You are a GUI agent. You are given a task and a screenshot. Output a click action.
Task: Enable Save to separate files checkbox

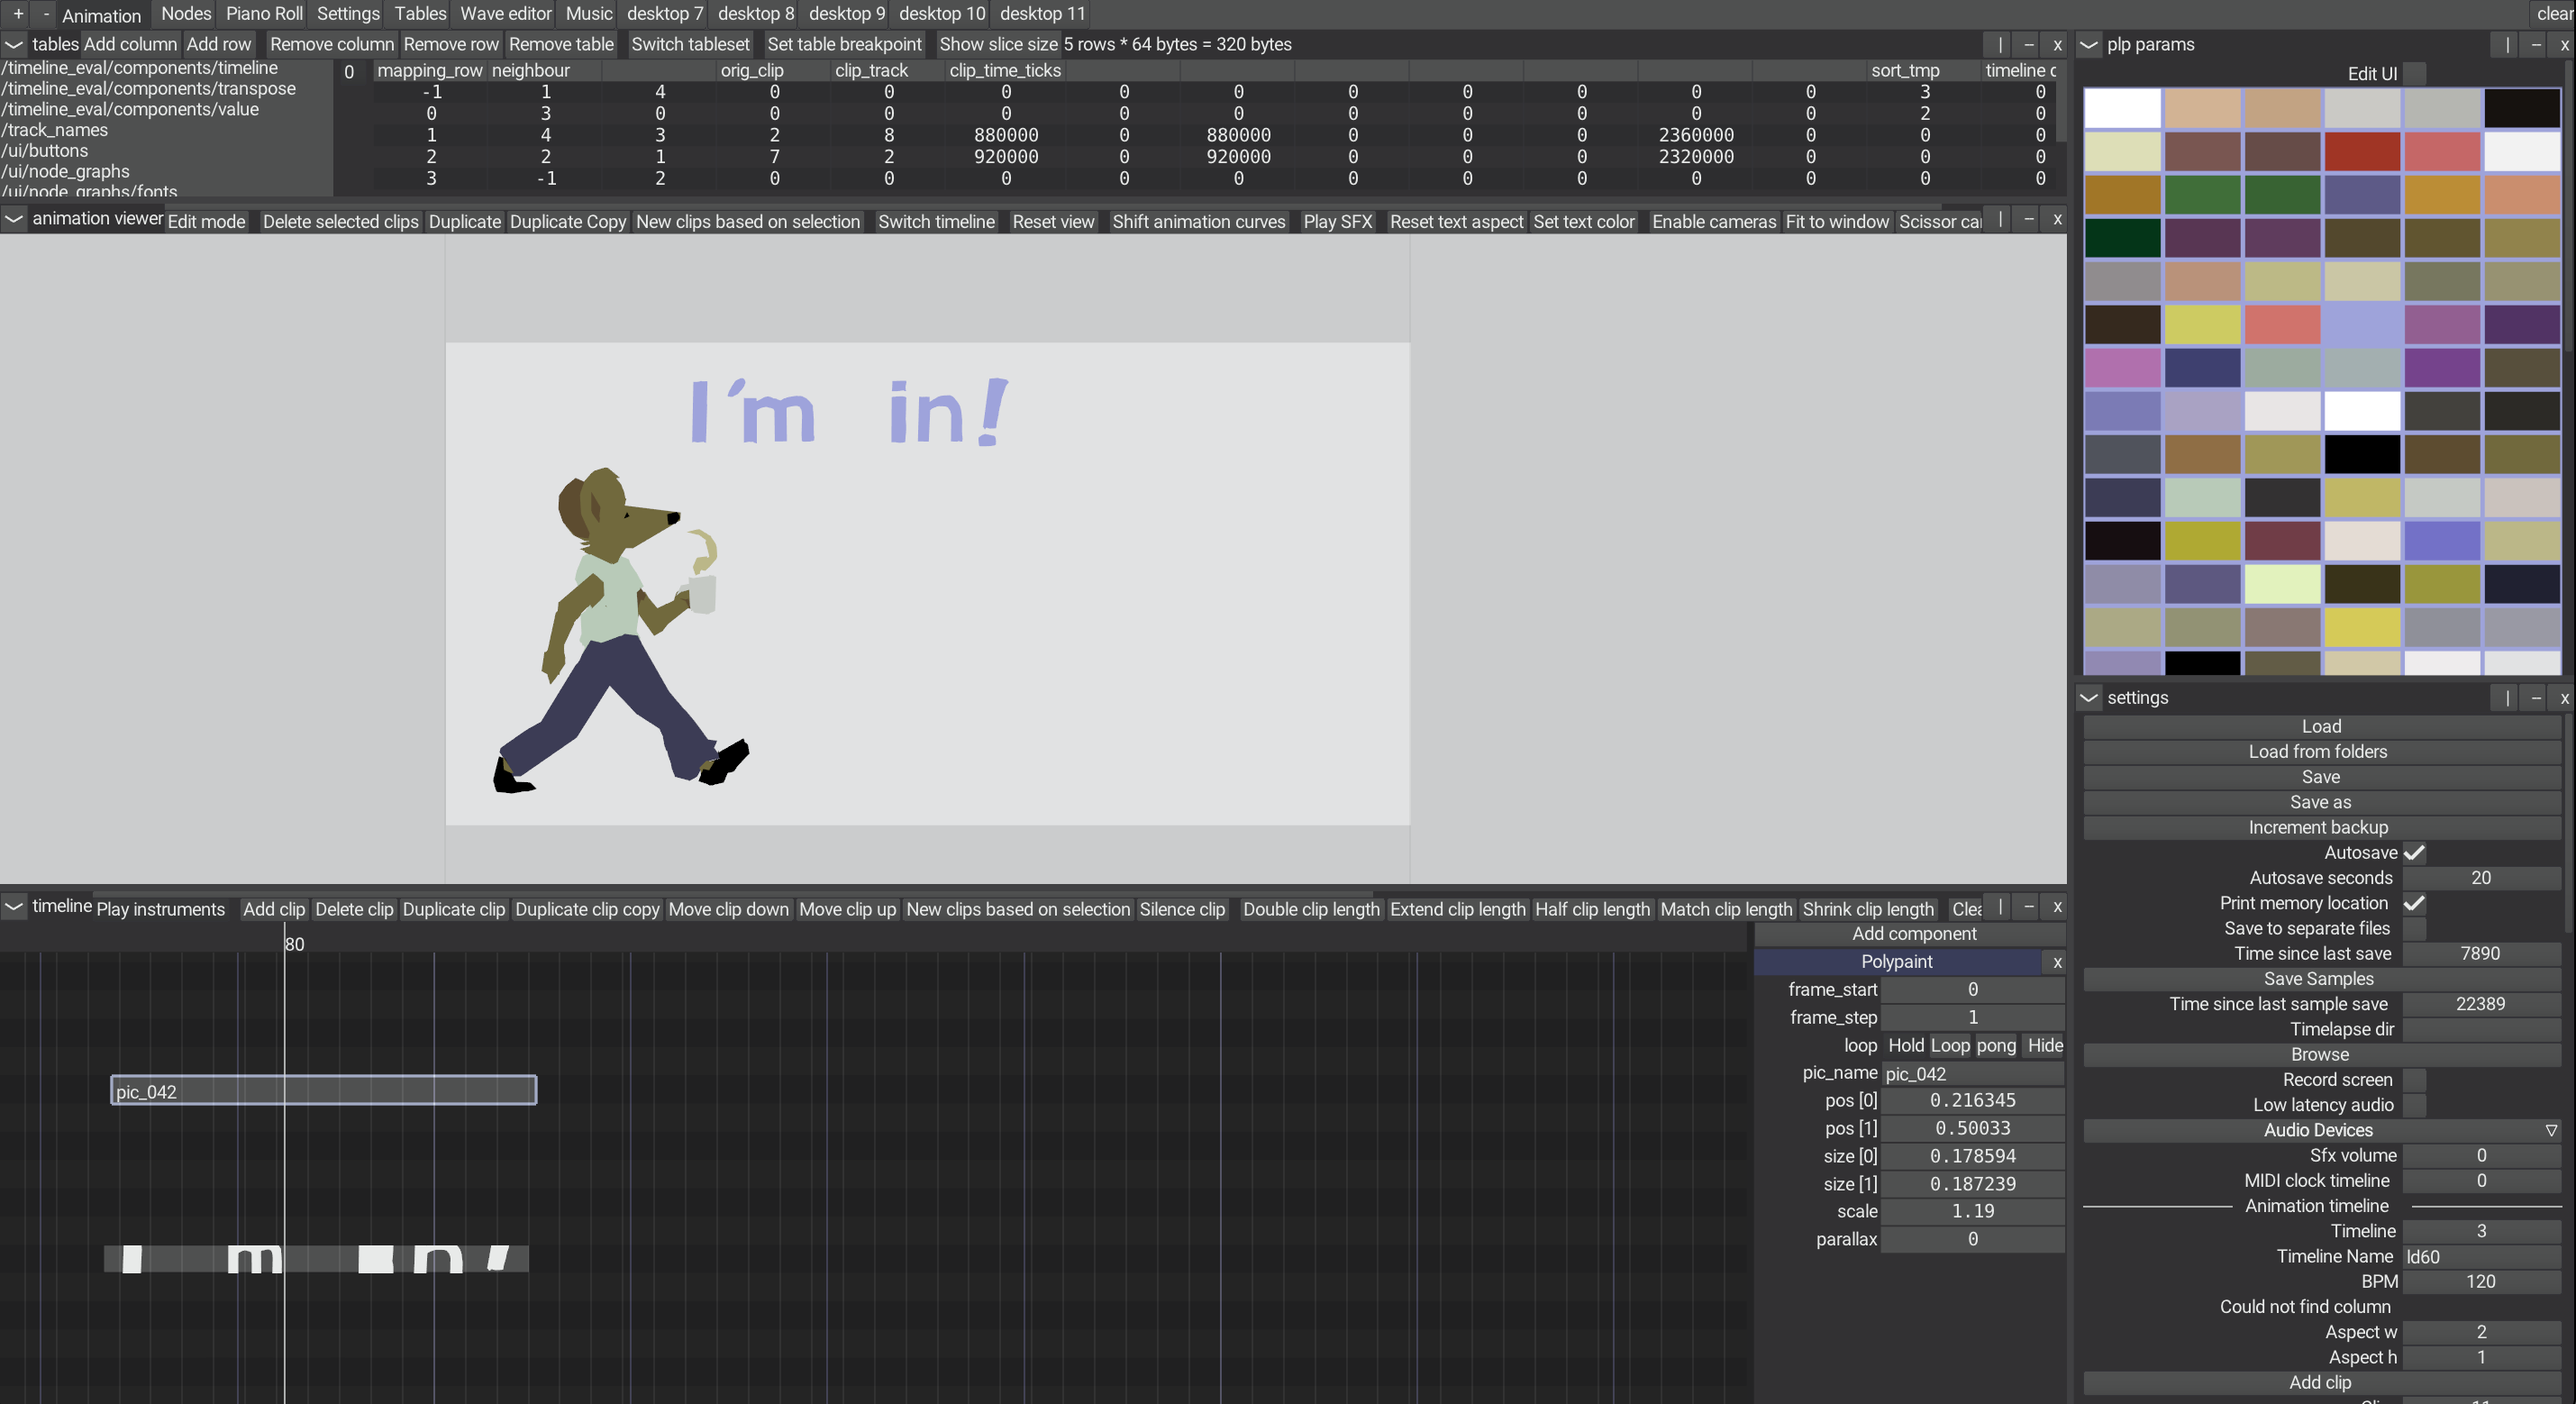(x=2414, y=928)
